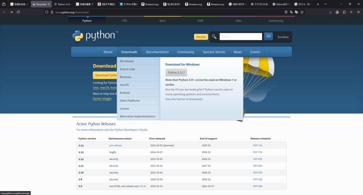The image size is (363, 195).
Task: Switch to the 楽天市場 browser tab
Action: click(x=106, y=4)
